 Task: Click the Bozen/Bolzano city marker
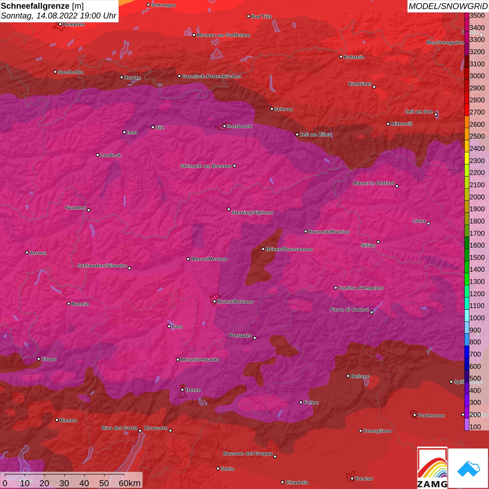tap(214, 301)
